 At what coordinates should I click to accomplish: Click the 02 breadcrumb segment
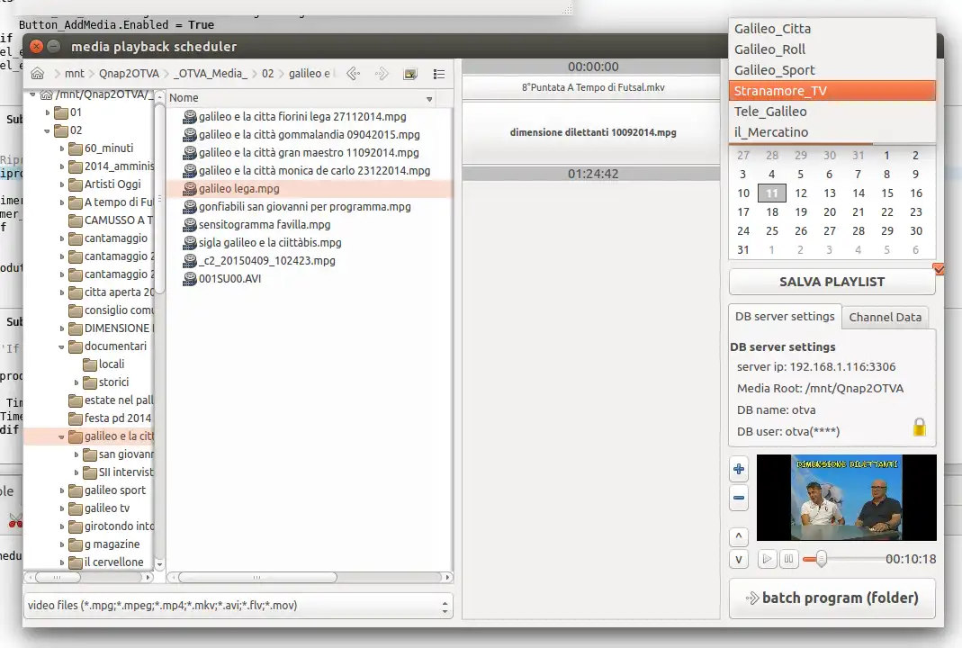pyautogui.click(x=267, y=74)
